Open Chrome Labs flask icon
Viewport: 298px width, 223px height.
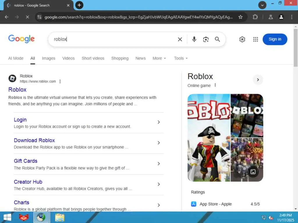(271, 17)
